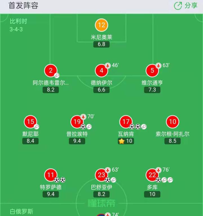Tap the 索尔根-阿扎尔 player name
This screenshot has height=216, width=203.
pyautogui.click(x=173, y=134)
